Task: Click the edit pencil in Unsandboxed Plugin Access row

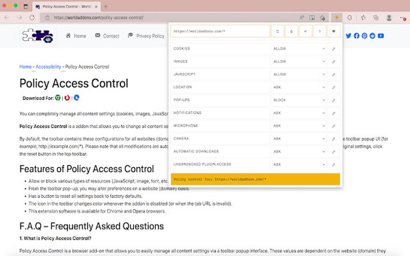Action: coord(334,165)
